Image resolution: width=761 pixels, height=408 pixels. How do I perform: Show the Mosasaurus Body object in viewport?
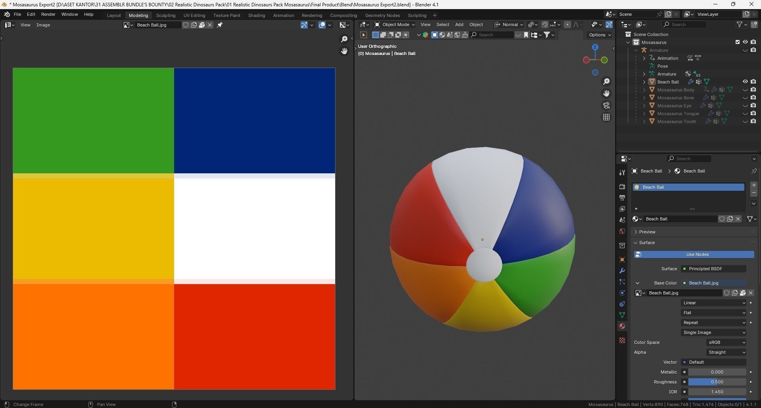click(x=745, y=90)
